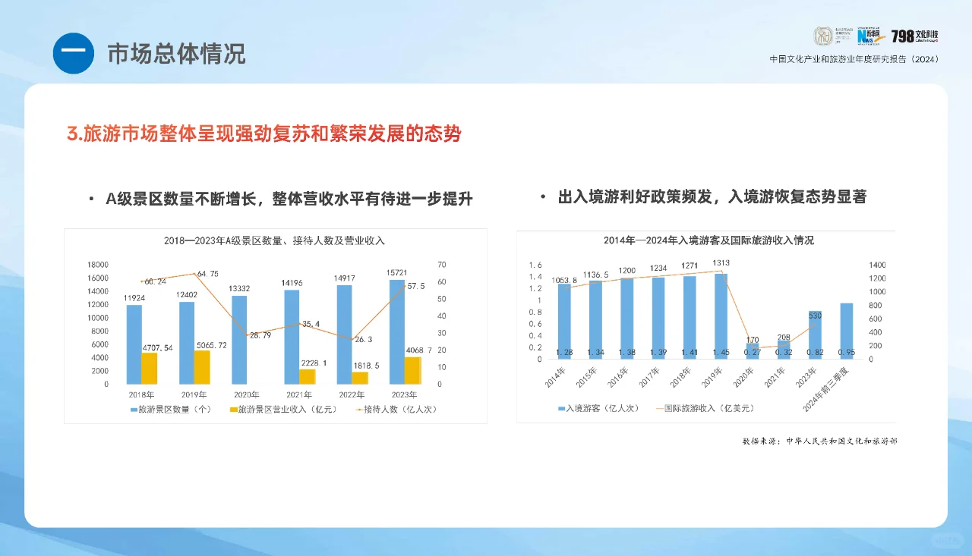Click the blue circle "一" section badge

[73, 53]
